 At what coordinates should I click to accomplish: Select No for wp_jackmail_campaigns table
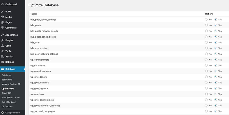(206, 111)
